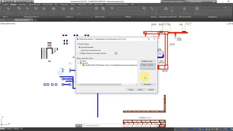233x131 pixels.
Task: Open the Управление ribbon tab
Action: point(64,4)
